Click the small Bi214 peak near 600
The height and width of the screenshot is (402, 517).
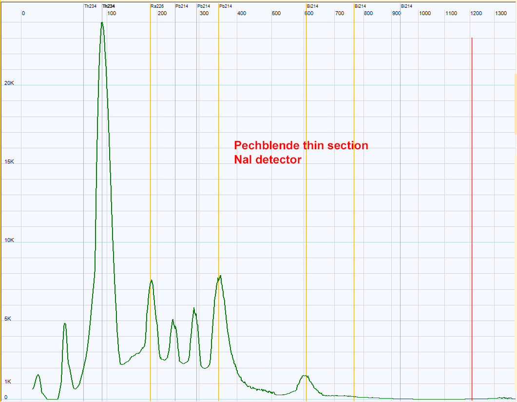[x=306, y=376]
